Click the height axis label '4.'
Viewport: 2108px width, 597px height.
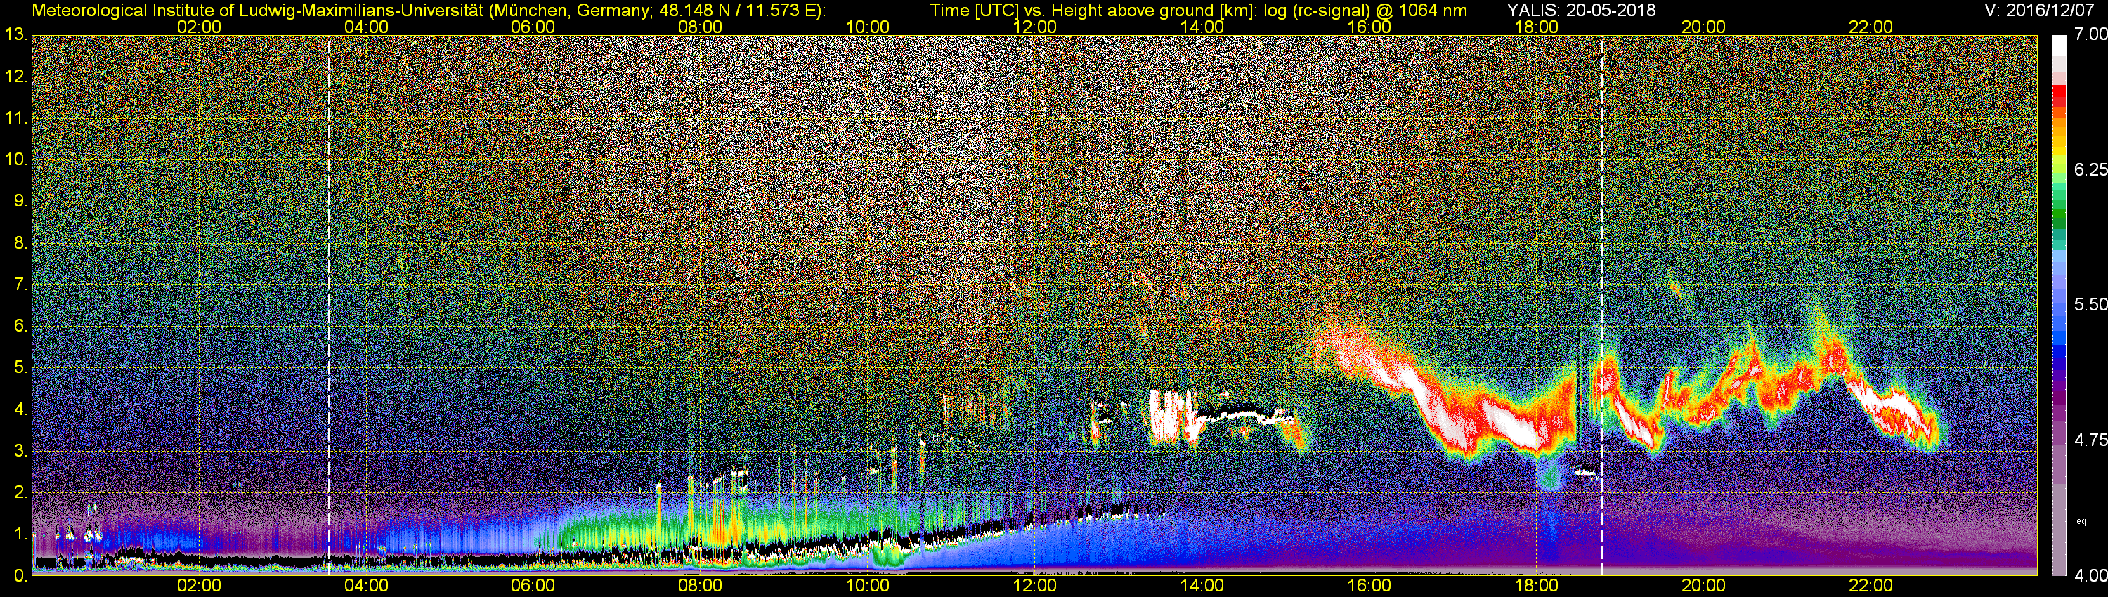point(20,409)
